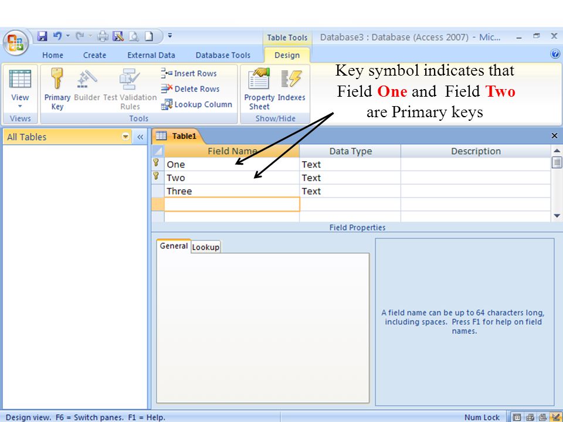The width and height of the screenshot is (563, 422).
Task: Click Design View icon in status bar
Action: pyautogui.click(x=556, y=417)
